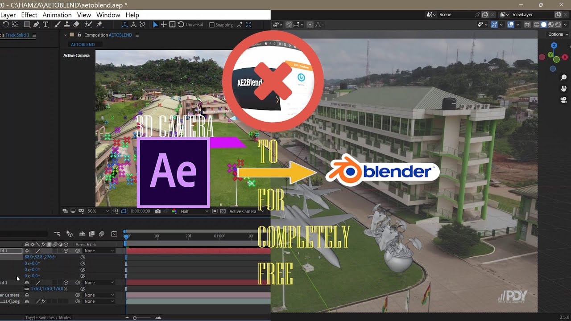Switch to wireframe viewport shading

[x=537, y=25]
